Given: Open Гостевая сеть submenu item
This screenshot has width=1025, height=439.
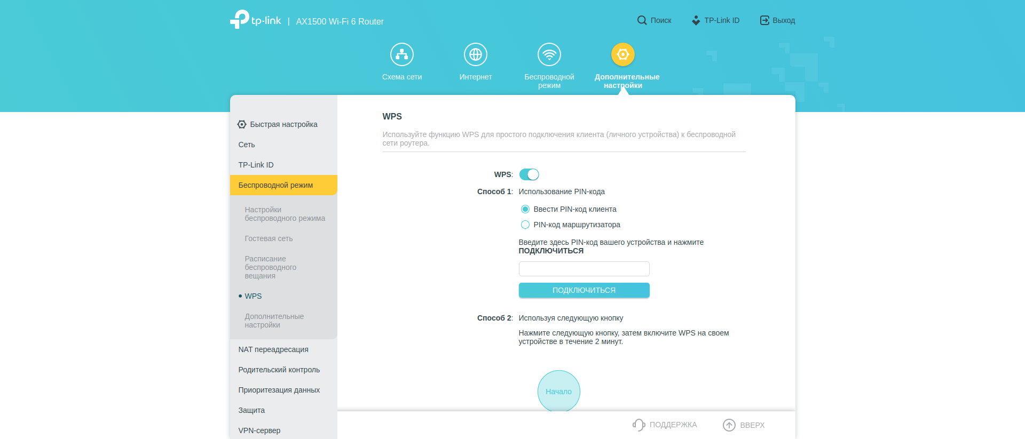Looking at the screenshot, I should (269, 238).
